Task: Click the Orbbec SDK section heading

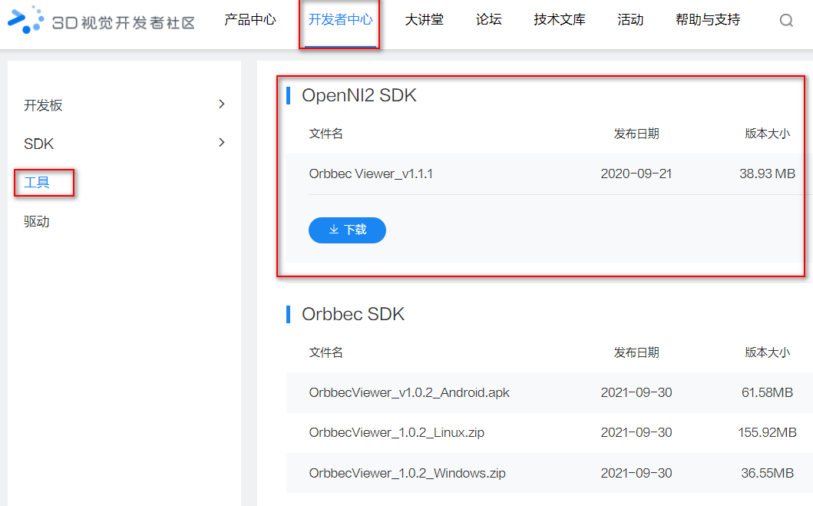Action: point(352,314)
